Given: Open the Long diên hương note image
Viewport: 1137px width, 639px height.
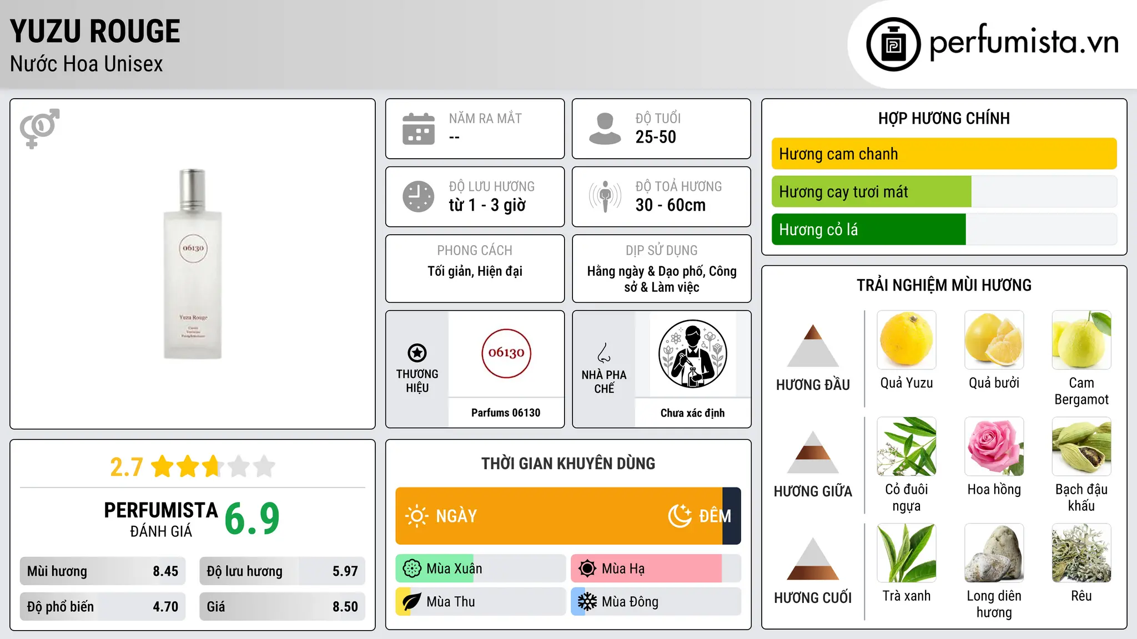Looking at the screenshot, I should 994,553.
